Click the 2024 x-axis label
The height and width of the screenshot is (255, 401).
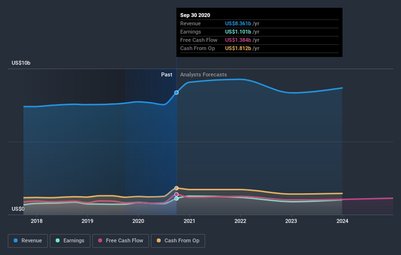click(x=342, y=221)
